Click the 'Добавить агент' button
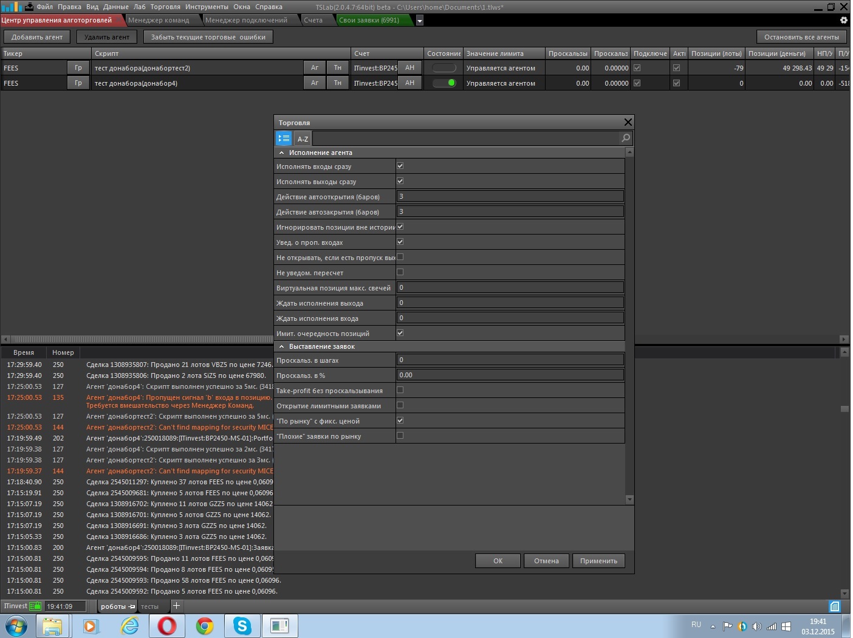 click(37, 37)
